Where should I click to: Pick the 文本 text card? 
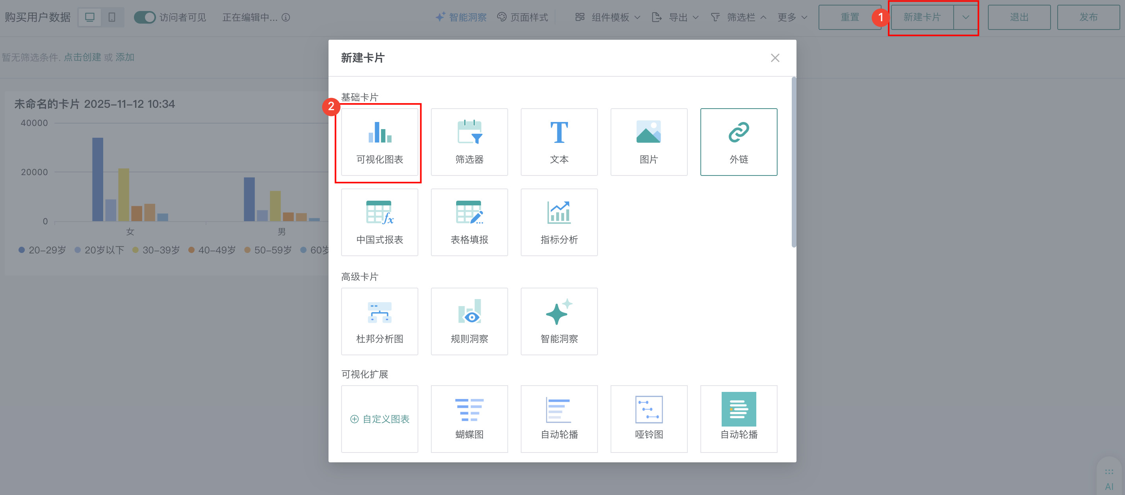click(x=559, y=142)
